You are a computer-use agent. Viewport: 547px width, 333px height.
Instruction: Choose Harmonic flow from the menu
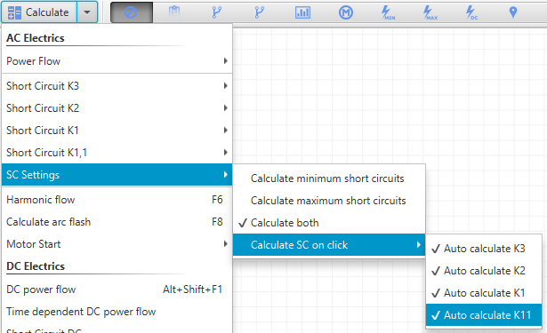[x=117, y=200]
